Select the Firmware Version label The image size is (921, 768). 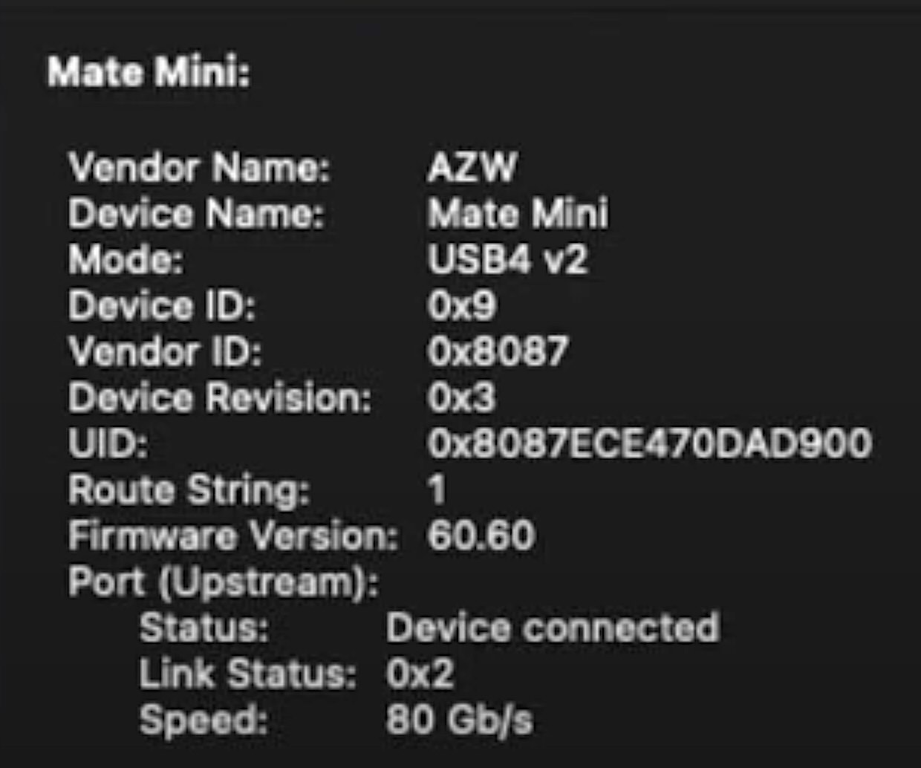coord(233,536)
